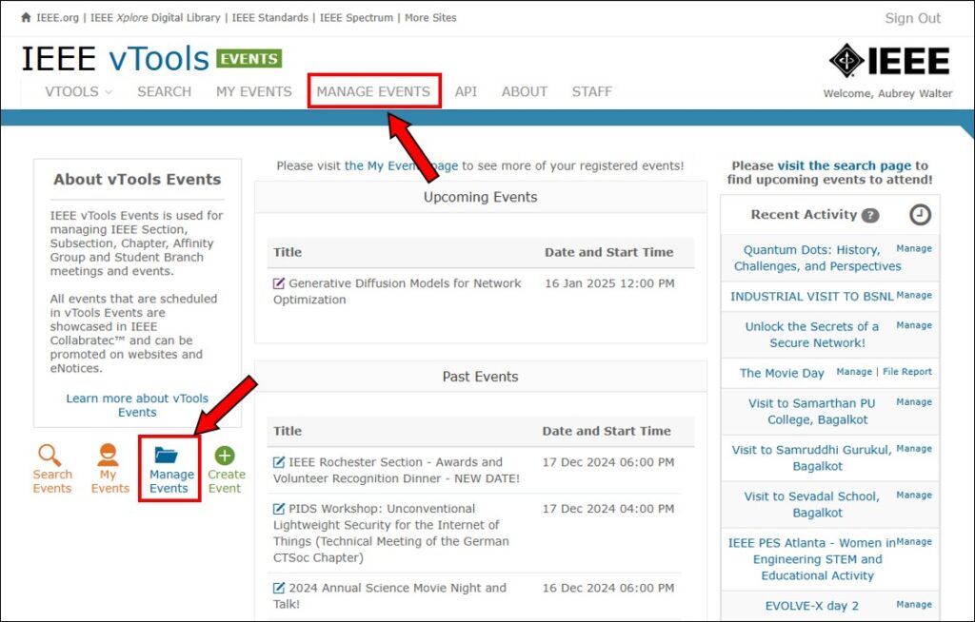Click the '16 Jan 2025 12:00 PM' date cell
Screen dimensions: 975x622
(609, 283)
